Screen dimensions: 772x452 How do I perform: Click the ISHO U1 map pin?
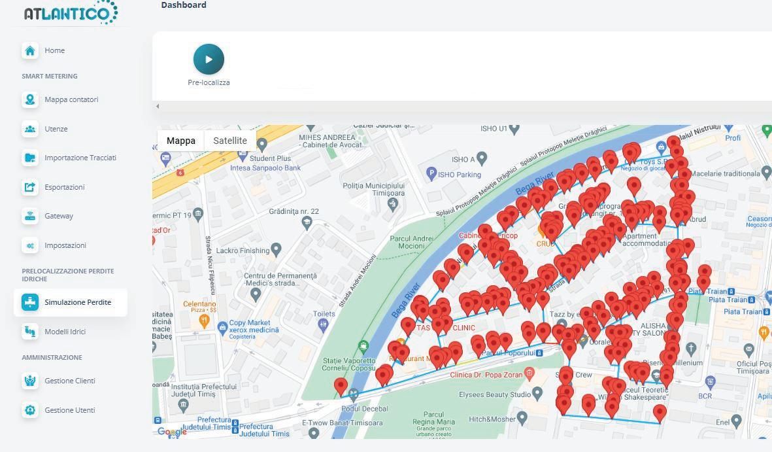tap(514, 129)
